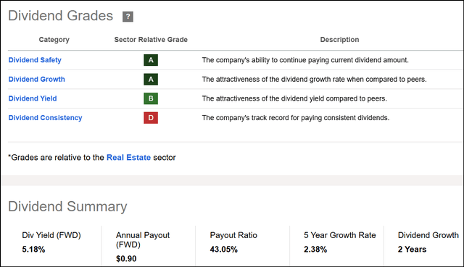Open the Dividend Safety link
This screenshot has width=464, height=267.
(35, 60)
